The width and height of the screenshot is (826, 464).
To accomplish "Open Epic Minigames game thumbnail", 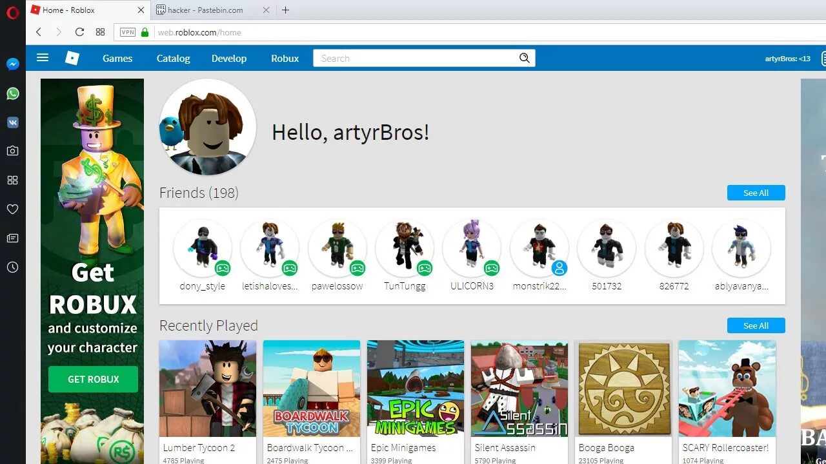I will click(416, 389).
